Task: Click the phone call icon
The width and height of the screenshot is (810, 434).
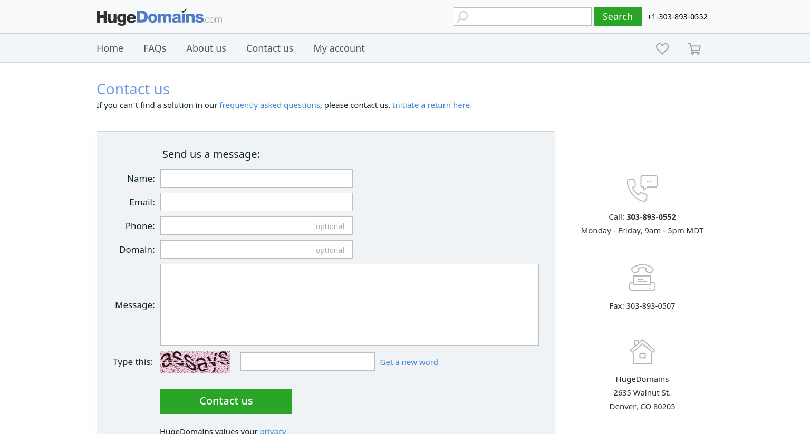Action: (642, 189)
